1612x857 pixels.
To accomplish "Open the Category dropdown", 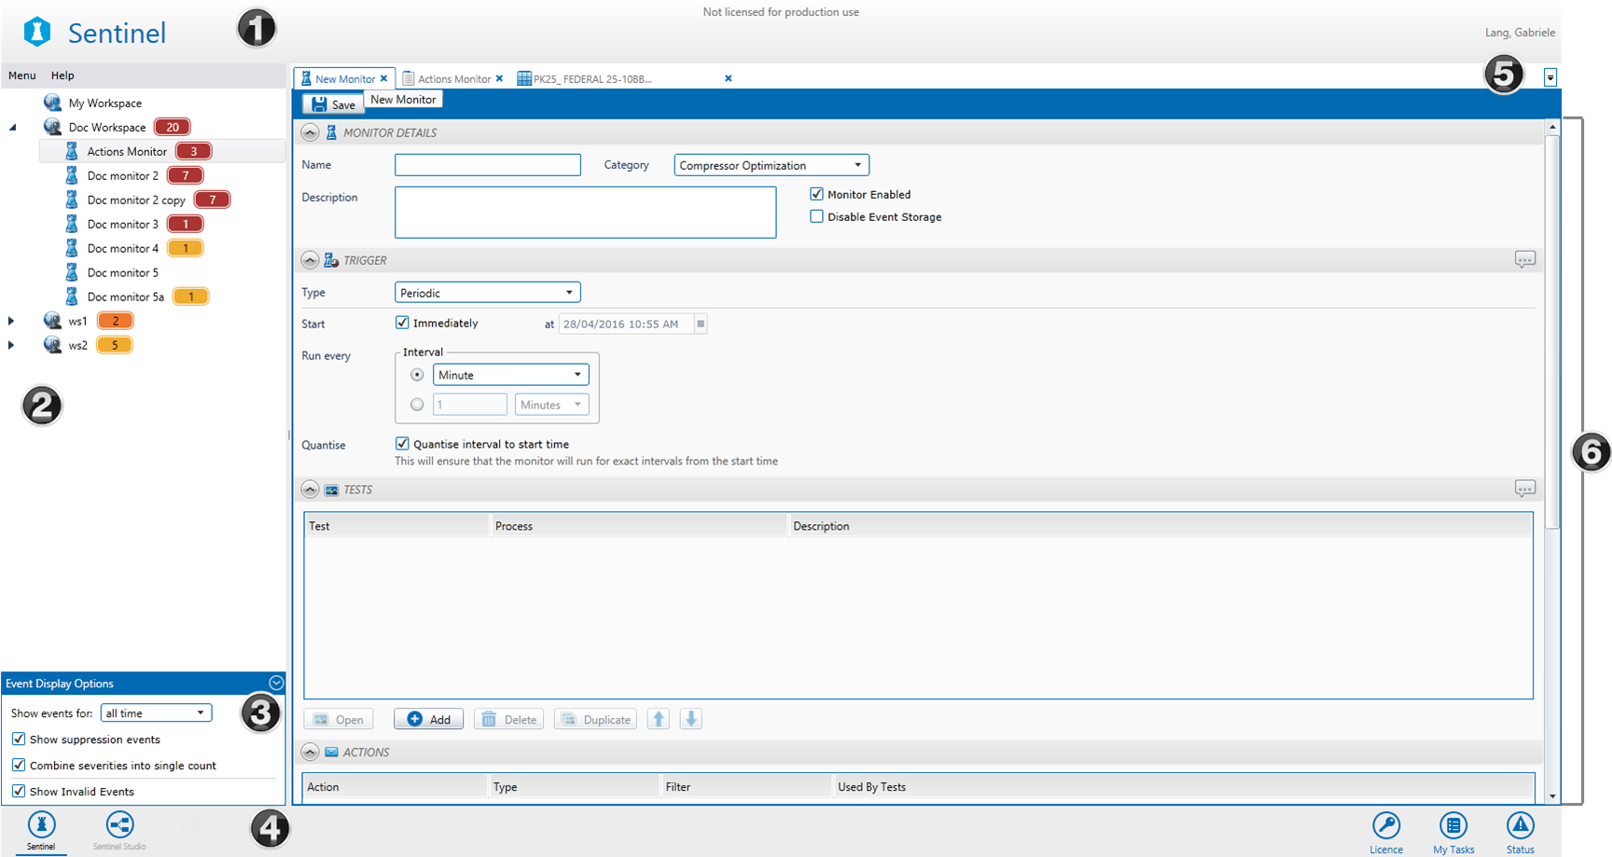I will [x=771, y=165].
